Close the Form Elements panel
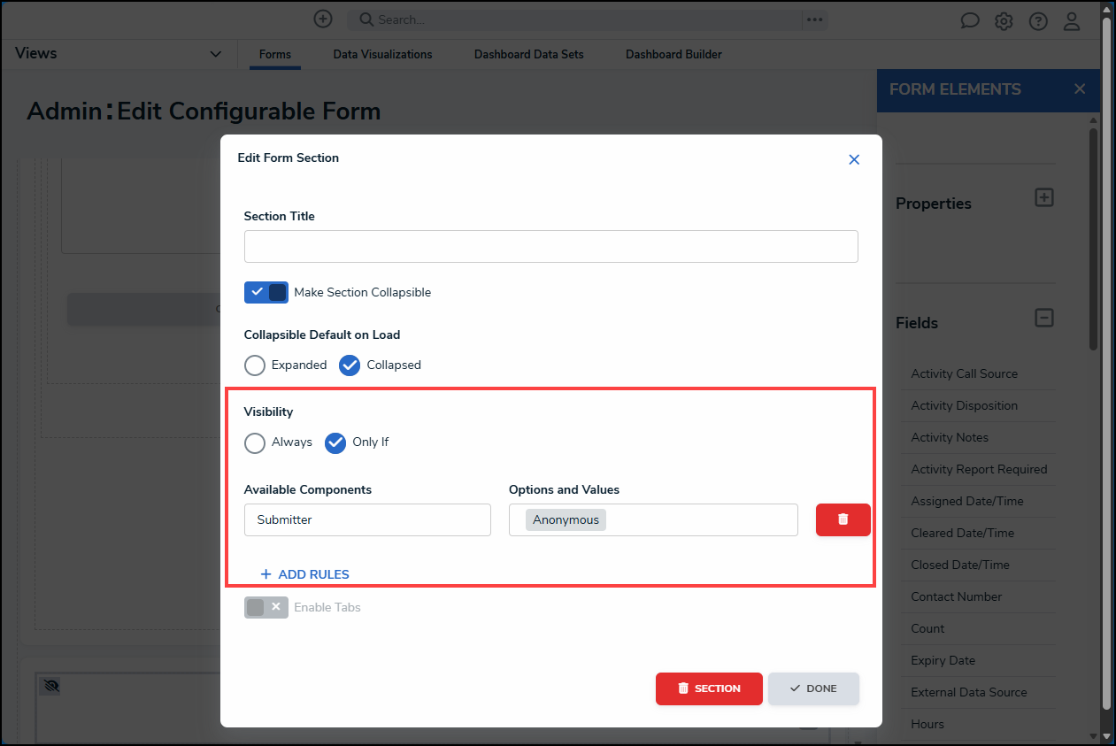The height and width of the screenshot is (746, 1116). coord(1079,88)
